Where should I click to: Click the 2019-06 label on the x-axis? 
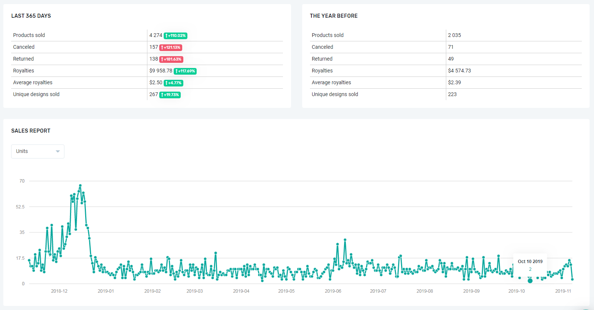333,291
